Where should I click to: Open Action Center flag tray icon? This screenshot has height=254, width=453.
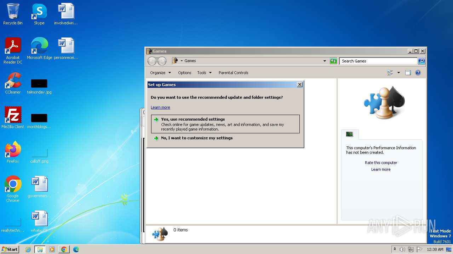pyautogui.click(x=419, y=249)
